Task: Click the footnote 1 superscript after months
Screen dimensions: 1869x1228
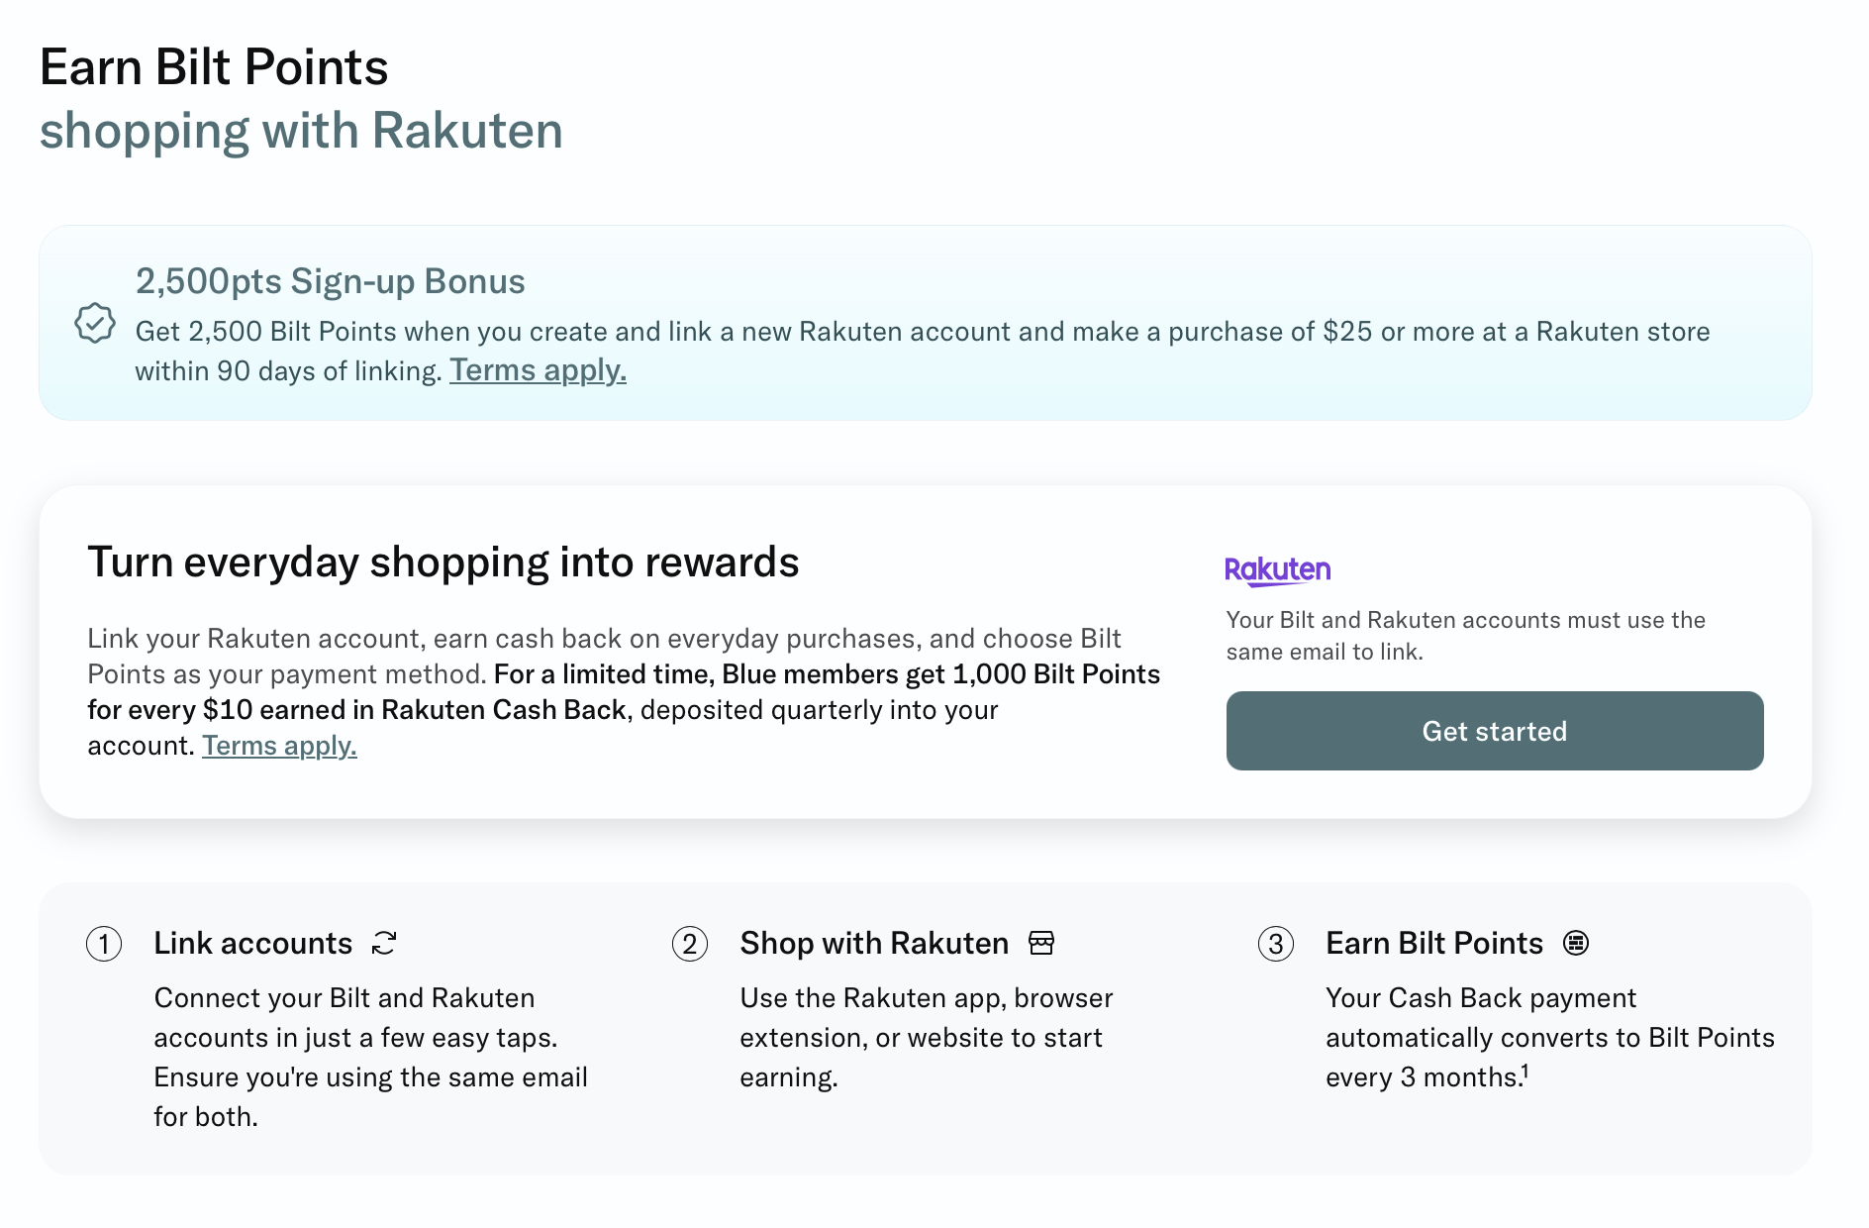Action: 1525,1071
